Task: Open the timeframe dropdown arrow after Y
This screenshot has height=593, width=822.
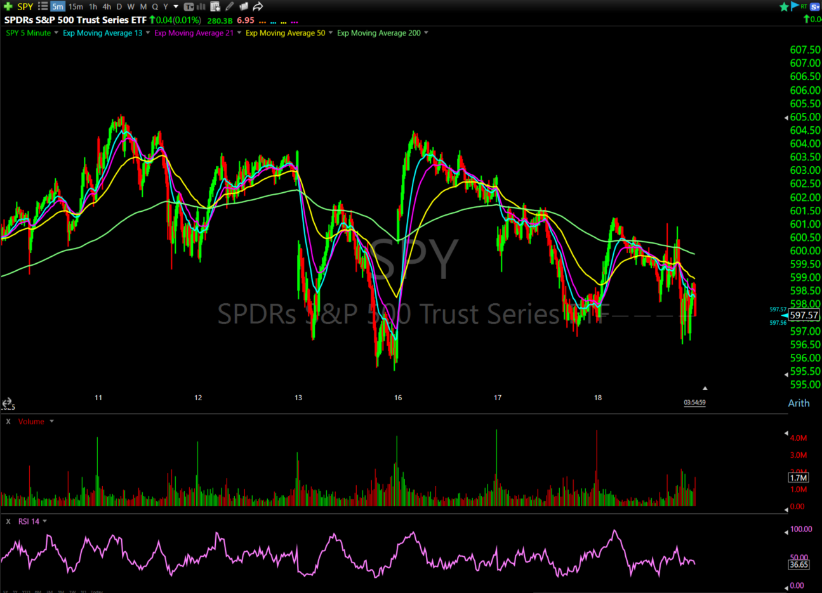Action: 176,7
